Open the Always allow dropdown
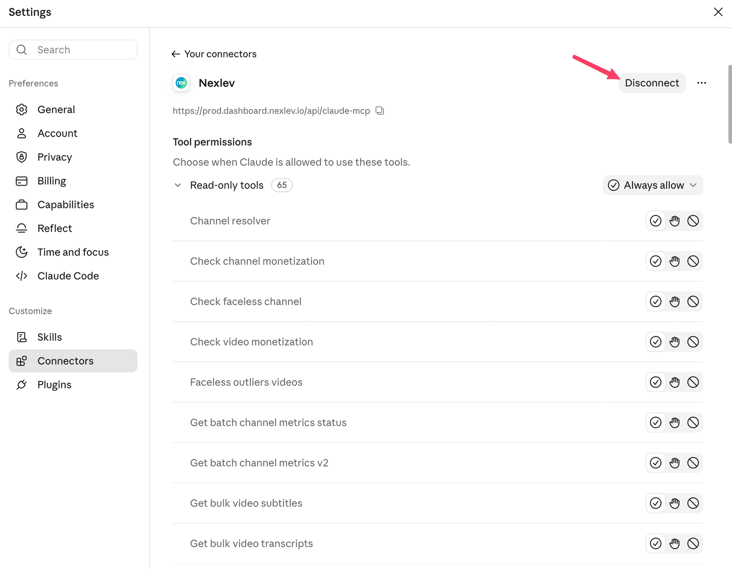Viewport: 732px width, 569px height. [x=653, y=185]
